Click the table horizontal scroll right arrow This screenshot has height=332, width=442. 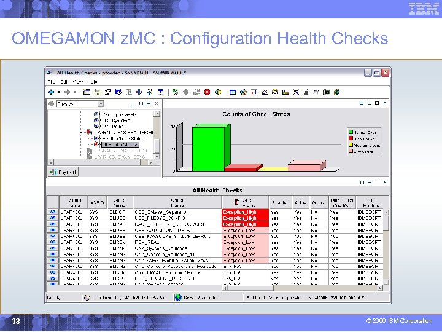[x=380, y=288]
